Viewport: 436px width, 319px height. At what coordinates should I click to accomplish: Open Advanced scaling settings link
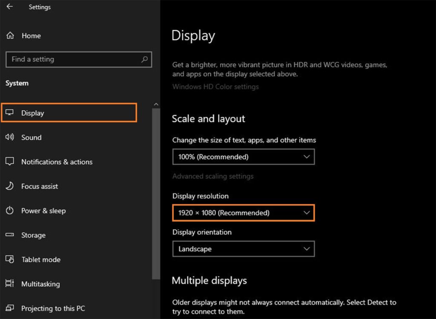tap(212, 176)
